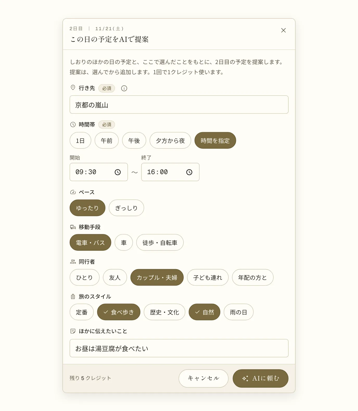Click the notes field with お昼は湯豆腐が食べたい
Image resolution: width=358 pixels, height=411 pixels.
[179, 348]
